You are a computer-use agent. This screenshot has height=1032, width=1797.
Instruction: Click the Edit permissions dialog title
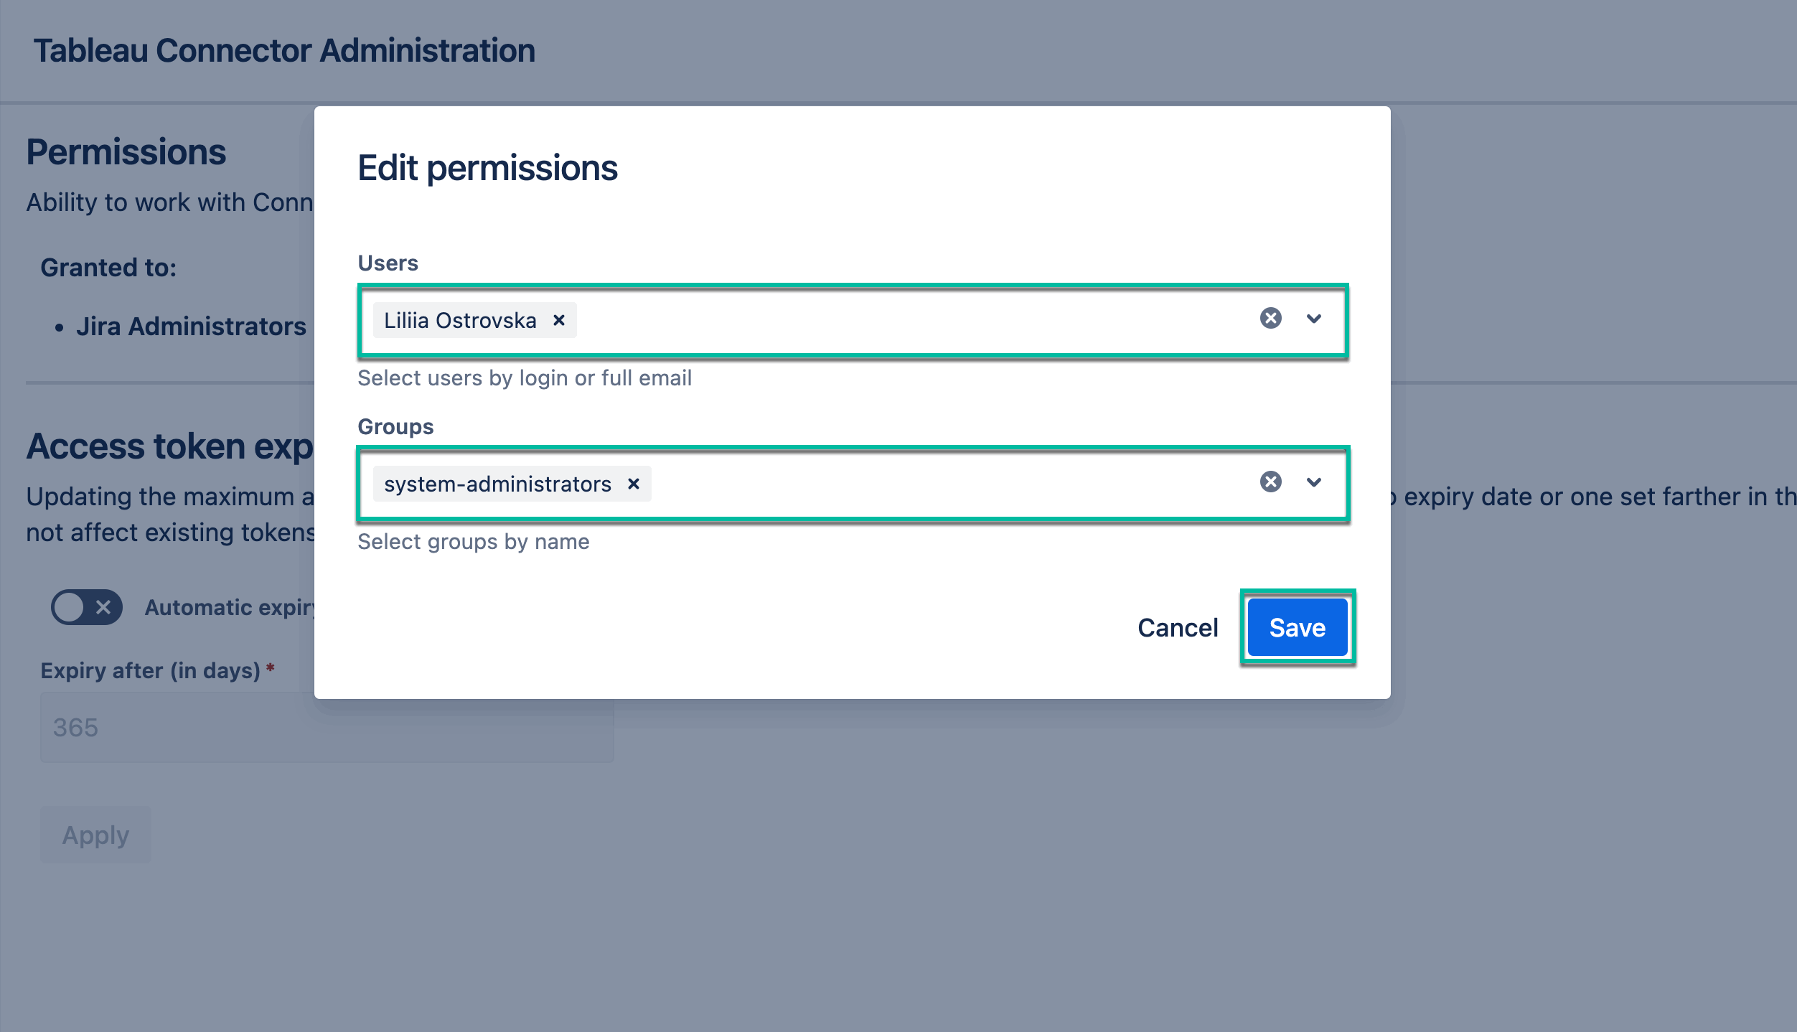click(487, 169)
